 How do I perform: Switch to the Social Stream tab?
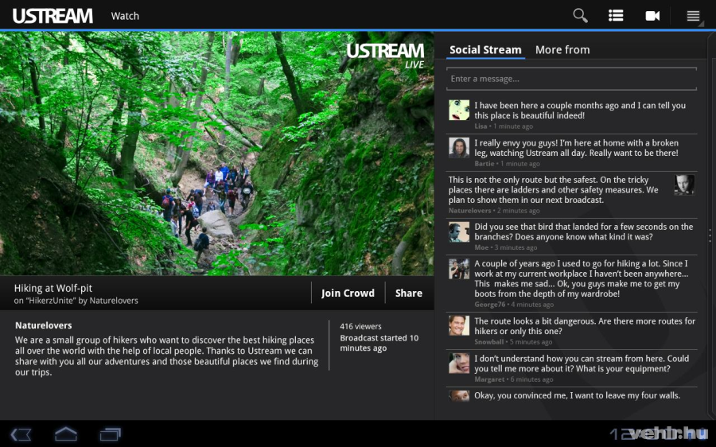pos(485,49)
